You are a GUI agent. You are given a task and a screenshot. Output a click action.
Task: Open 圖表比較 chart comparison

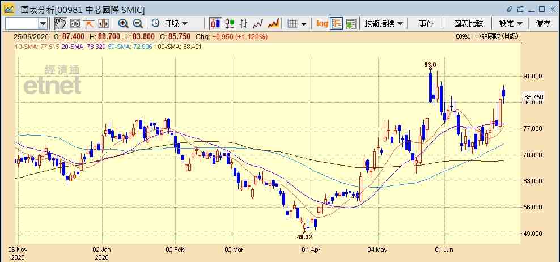point(468,24)
